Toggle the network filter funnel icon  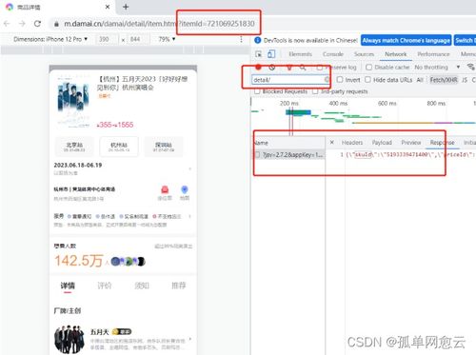coord(289,68)
